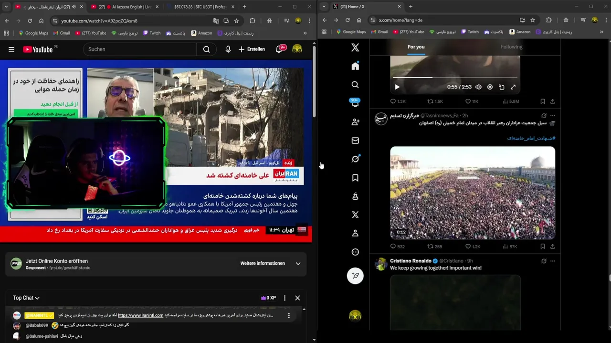Go to X Home in sidebar

[355, 66]
